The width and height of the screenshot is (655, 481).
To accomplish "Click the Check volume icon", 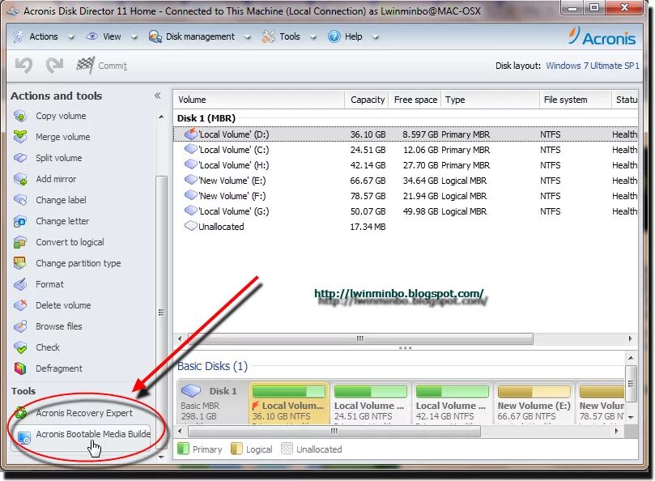I will 20,347.
